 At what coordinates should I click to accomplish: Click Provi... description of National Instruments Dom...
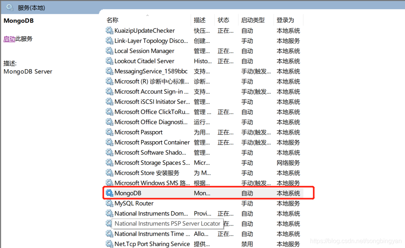(202, 214)
